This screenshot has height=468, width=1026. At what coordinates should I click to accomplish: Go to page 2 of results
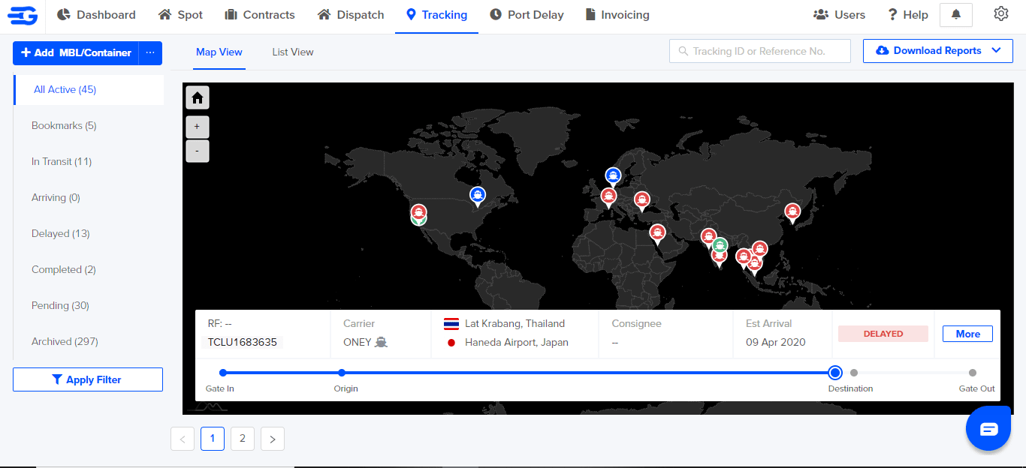(x=243, y=439)
